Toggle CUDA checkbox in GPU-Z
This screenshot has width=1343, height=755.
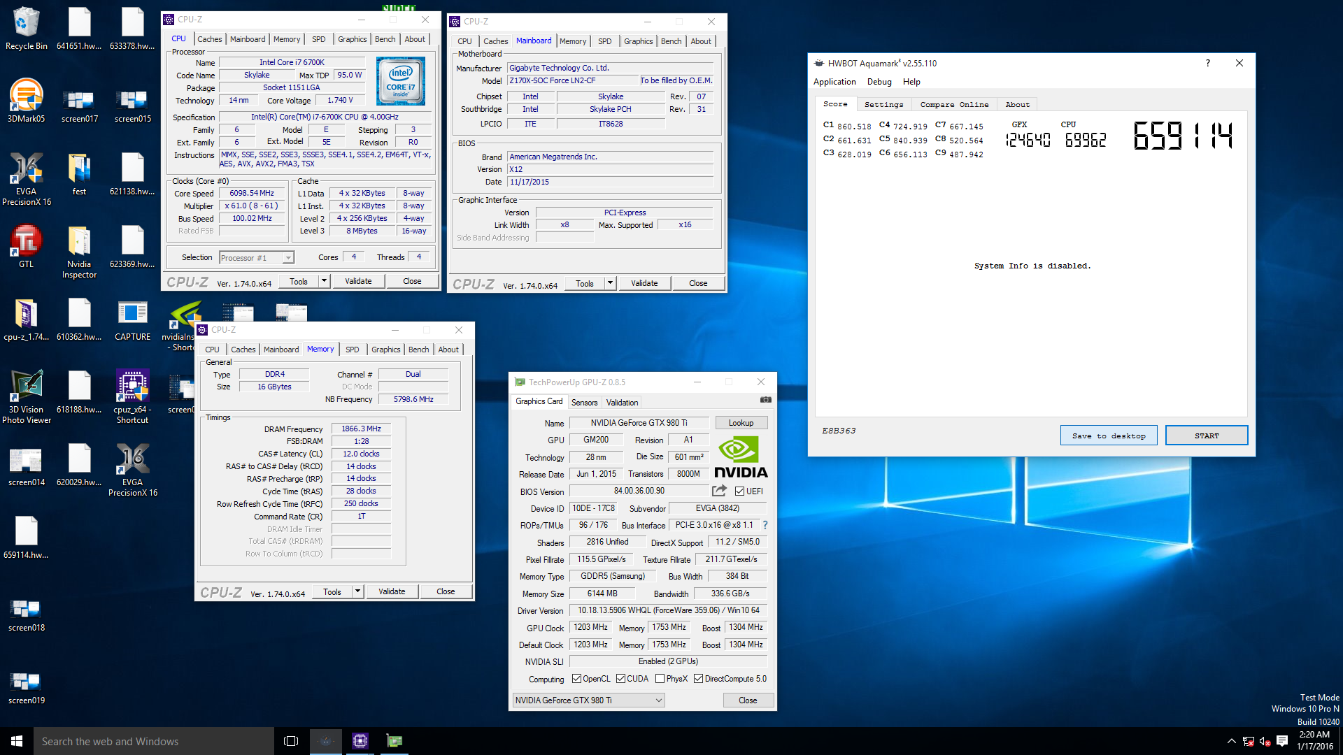tap(620, 679)
